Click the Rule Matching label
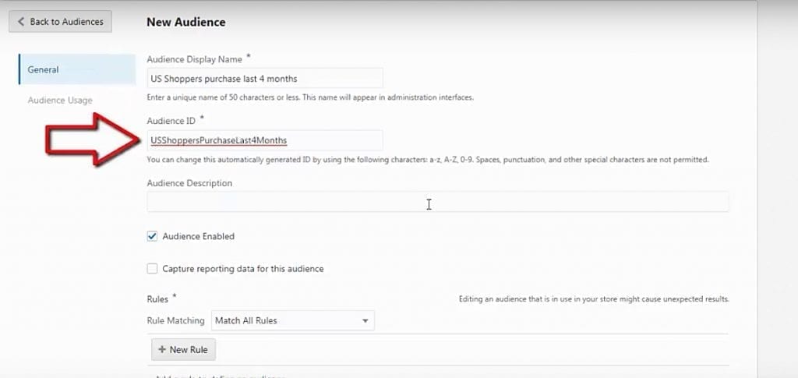798x378 pixels. tap(175, 320)
